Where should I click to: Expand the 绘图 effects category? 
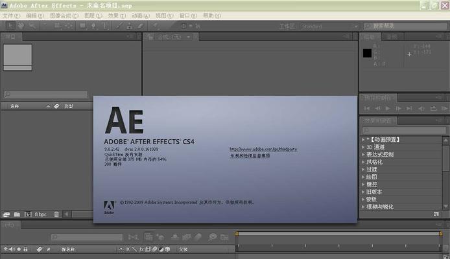[x=363, y=177]
